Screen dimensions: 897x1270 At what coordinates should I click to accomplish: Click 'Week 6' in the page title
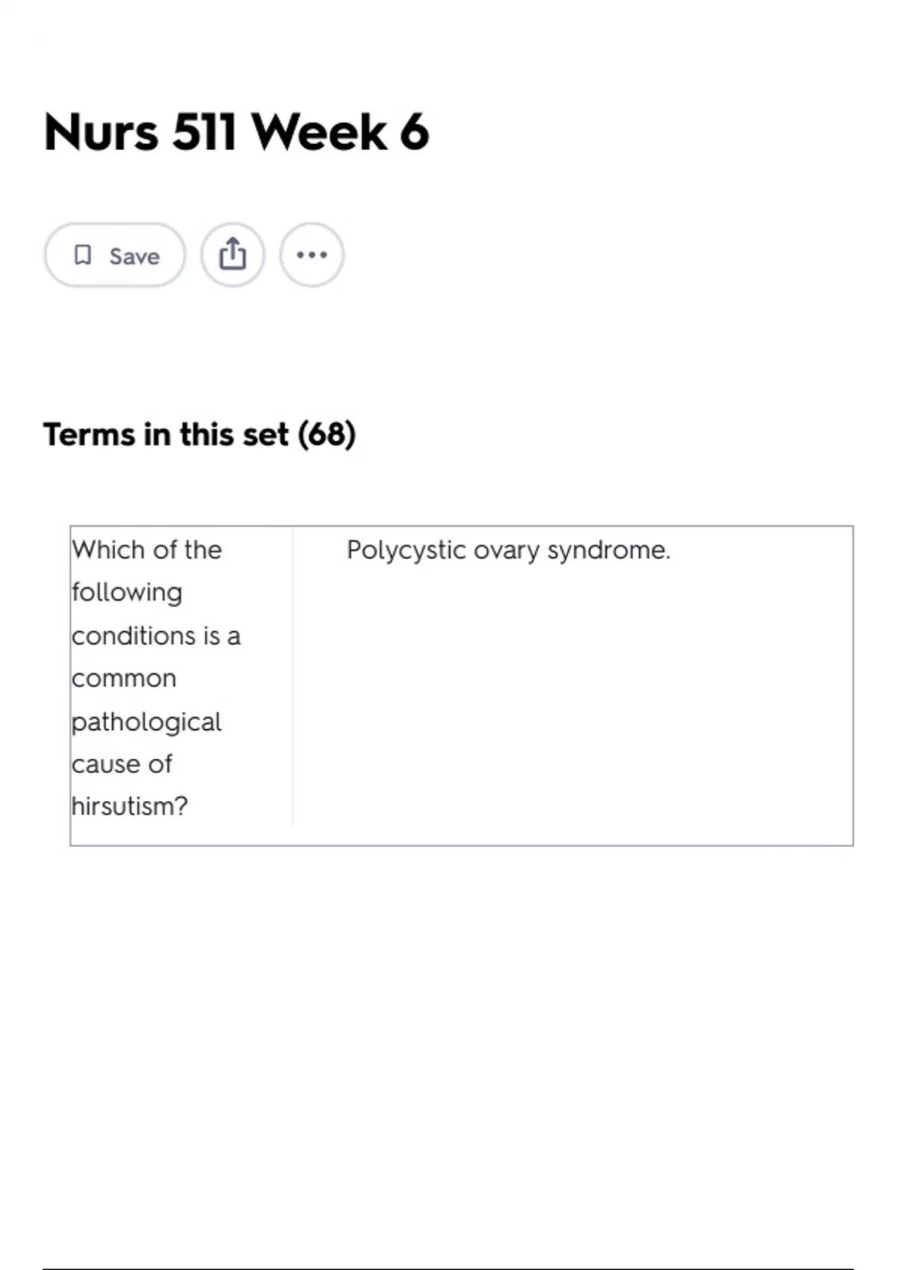(x=340, y=131)
